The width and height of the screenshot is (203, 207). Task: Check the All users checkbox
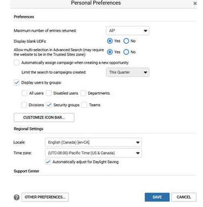(24, 93)
